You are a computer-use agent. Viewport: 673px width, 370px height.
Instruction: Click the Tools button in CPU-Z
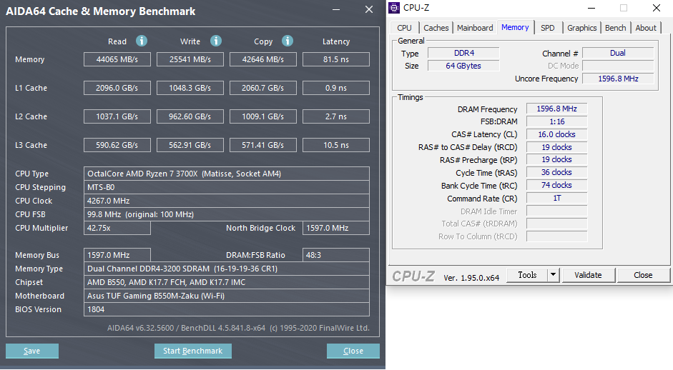click(x=527, y=275)
